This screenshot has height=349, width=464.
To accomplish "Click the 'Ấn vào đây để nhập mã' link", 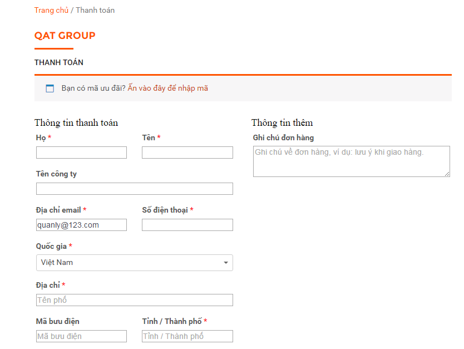I will tap(167, 88).
